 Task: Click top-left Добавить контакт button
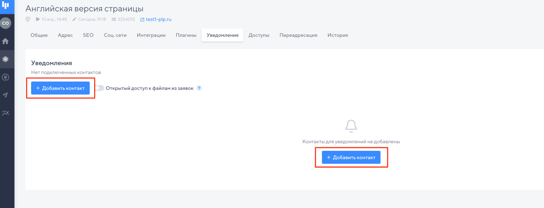click(60, 88)
